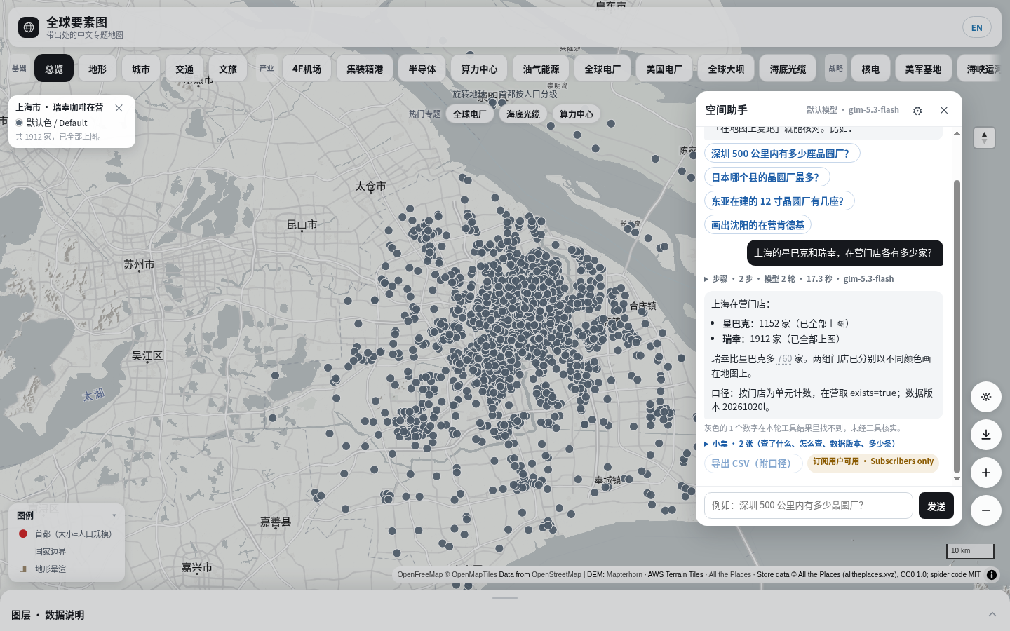The image size is (1010, 631).
Task: Open the 半导体 layer tab
Action: point(422,69)
